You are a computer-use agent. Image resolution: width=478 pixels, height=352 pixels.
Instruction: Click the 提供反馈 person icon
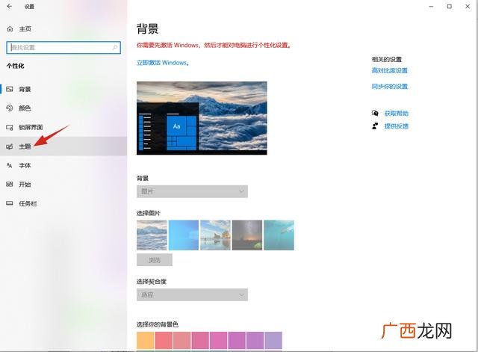click(x=375, y=126)
